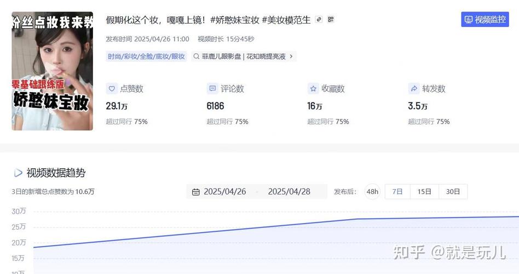The height and width of the screenshot is (274, 519).
Task: Click play icon beside 视频数据趋势 heading
Action: pyautogui.click(x=18, y=173)
